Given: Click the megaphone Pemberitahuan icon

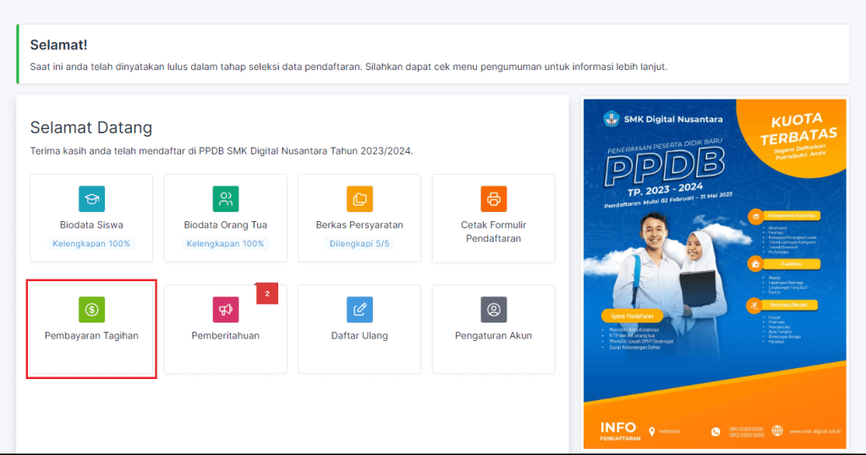Looking at the screenshot, I should (x=225, y=310).
